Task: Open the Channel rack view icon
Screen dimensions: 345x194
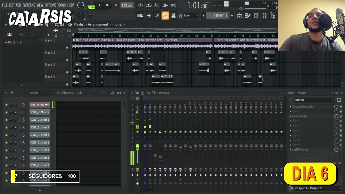Action: (x=256, y=16)
